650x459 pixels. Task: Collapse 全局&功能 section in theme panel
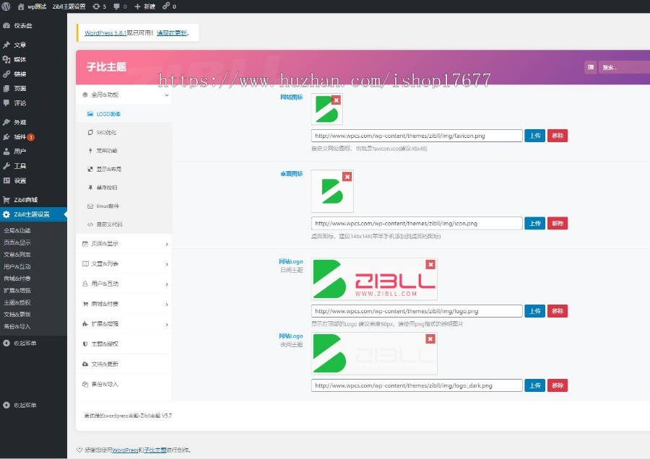pos(124,95)
